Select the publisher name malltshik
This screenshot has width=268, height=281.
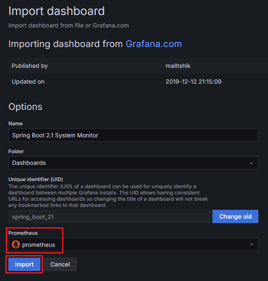[x=178, y=66]
